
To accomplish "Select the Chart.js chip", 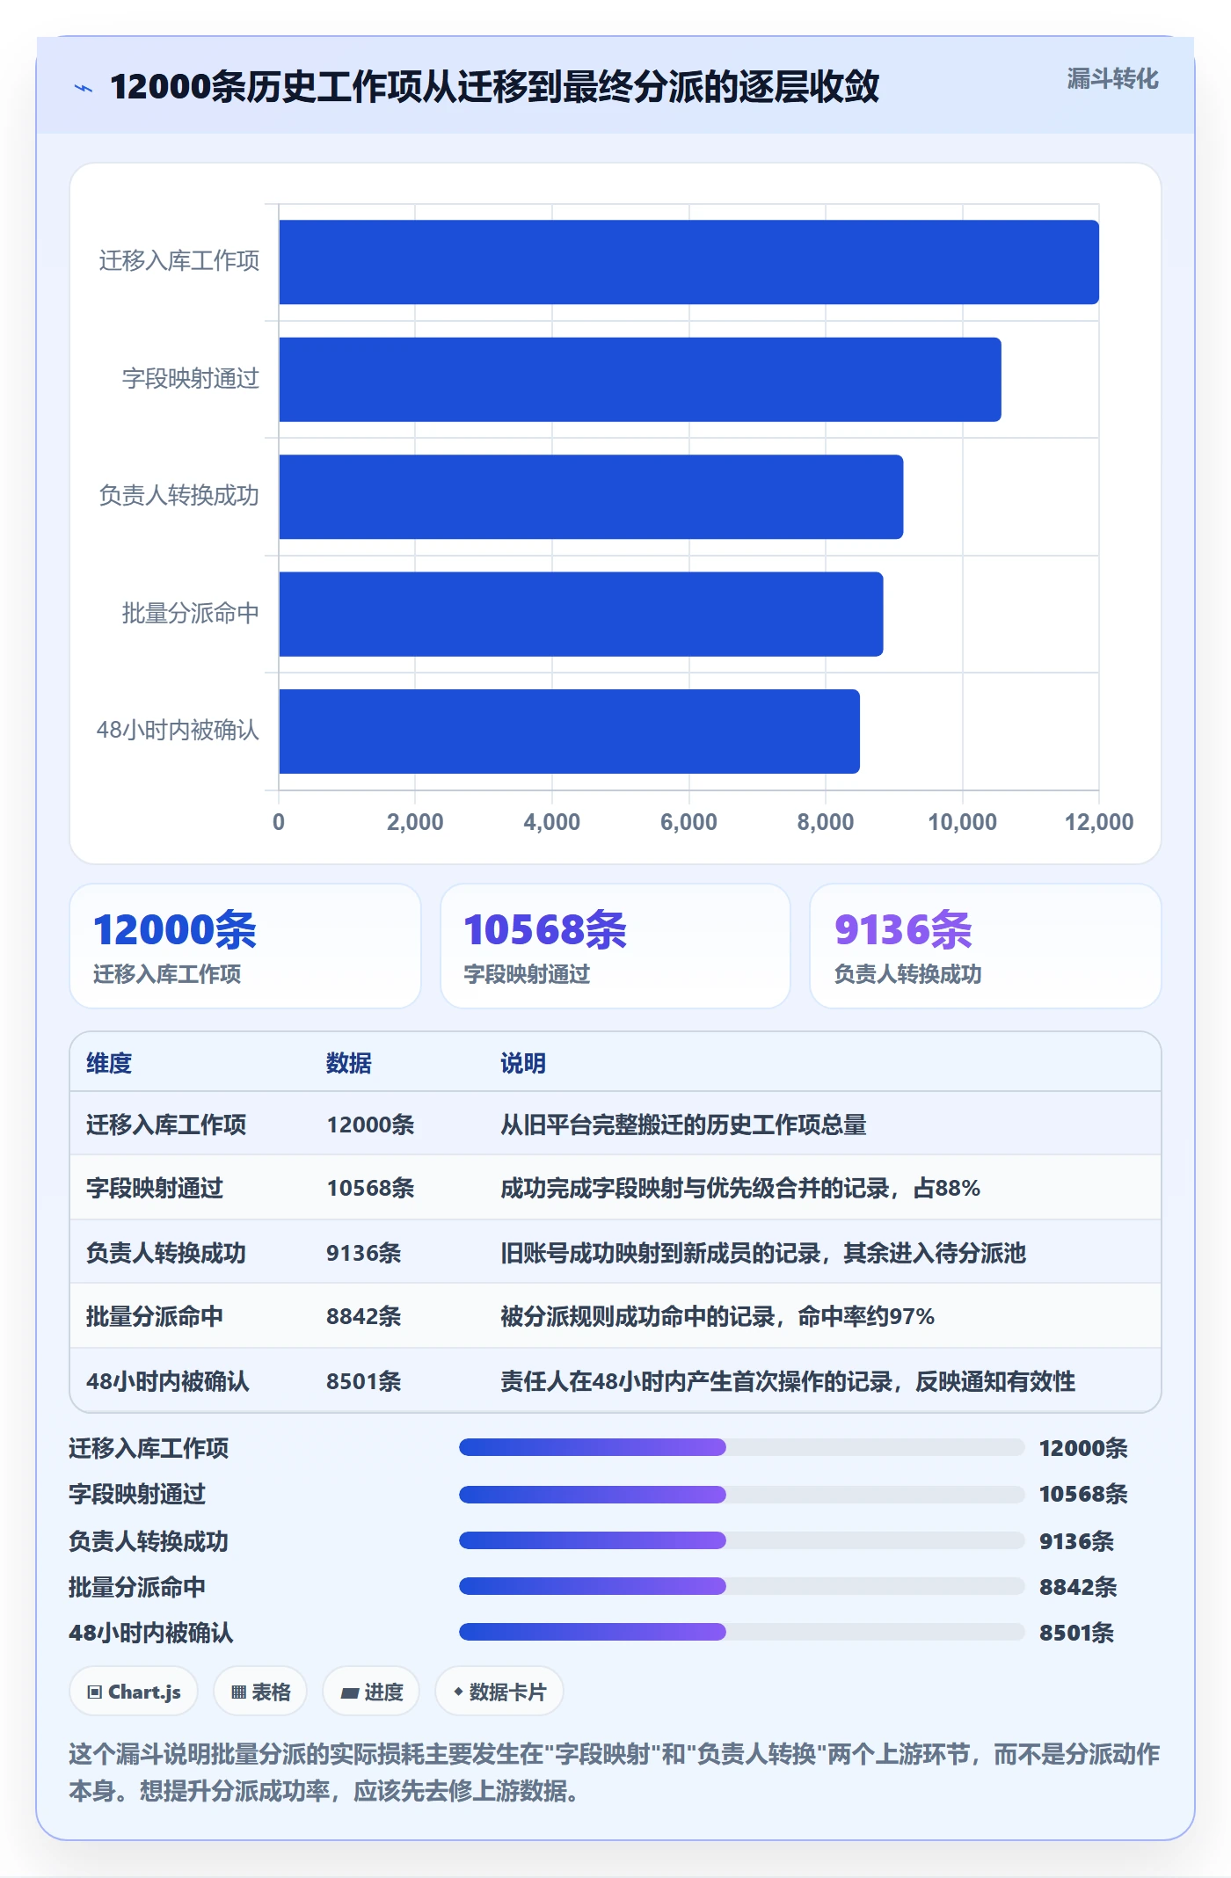I will [134, 1691].
